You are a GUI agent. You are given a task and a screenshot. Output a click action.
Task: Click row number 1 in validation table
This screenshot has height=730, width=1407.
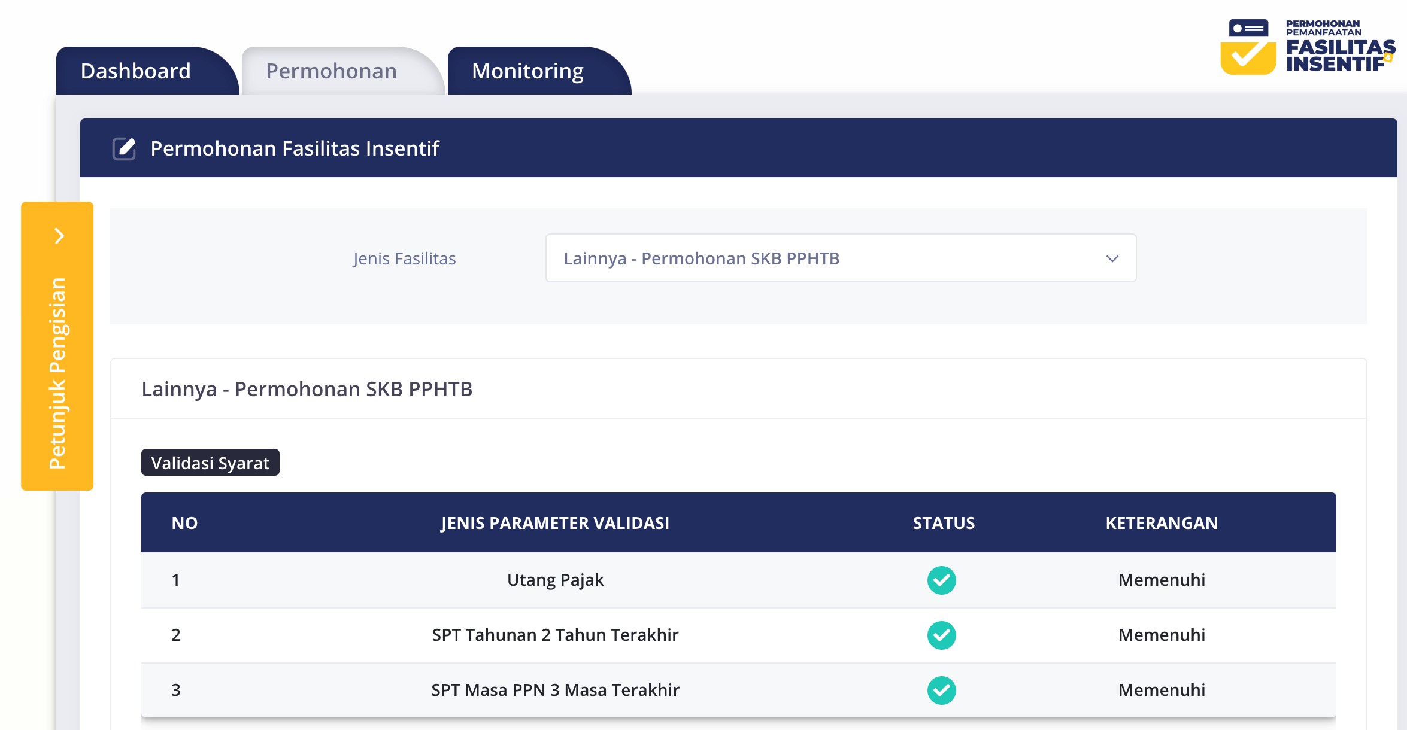[x=175, y=580]
